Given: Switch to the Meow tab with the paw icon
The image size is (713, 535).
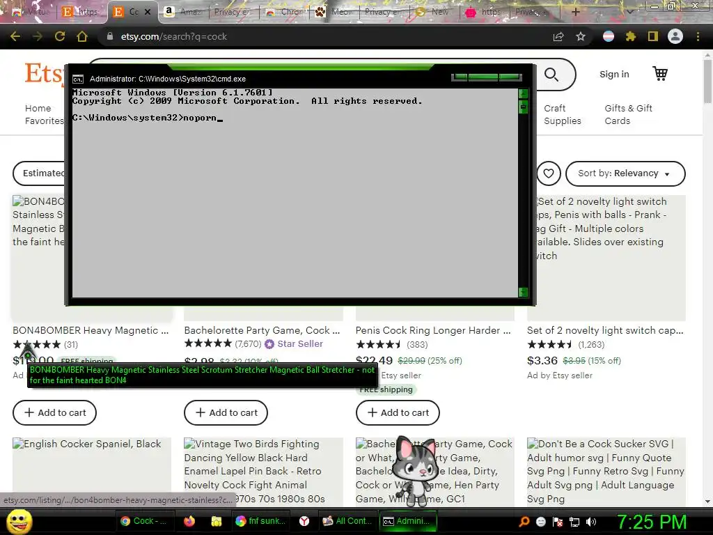Looking at the screenshot, I should 334,12.
